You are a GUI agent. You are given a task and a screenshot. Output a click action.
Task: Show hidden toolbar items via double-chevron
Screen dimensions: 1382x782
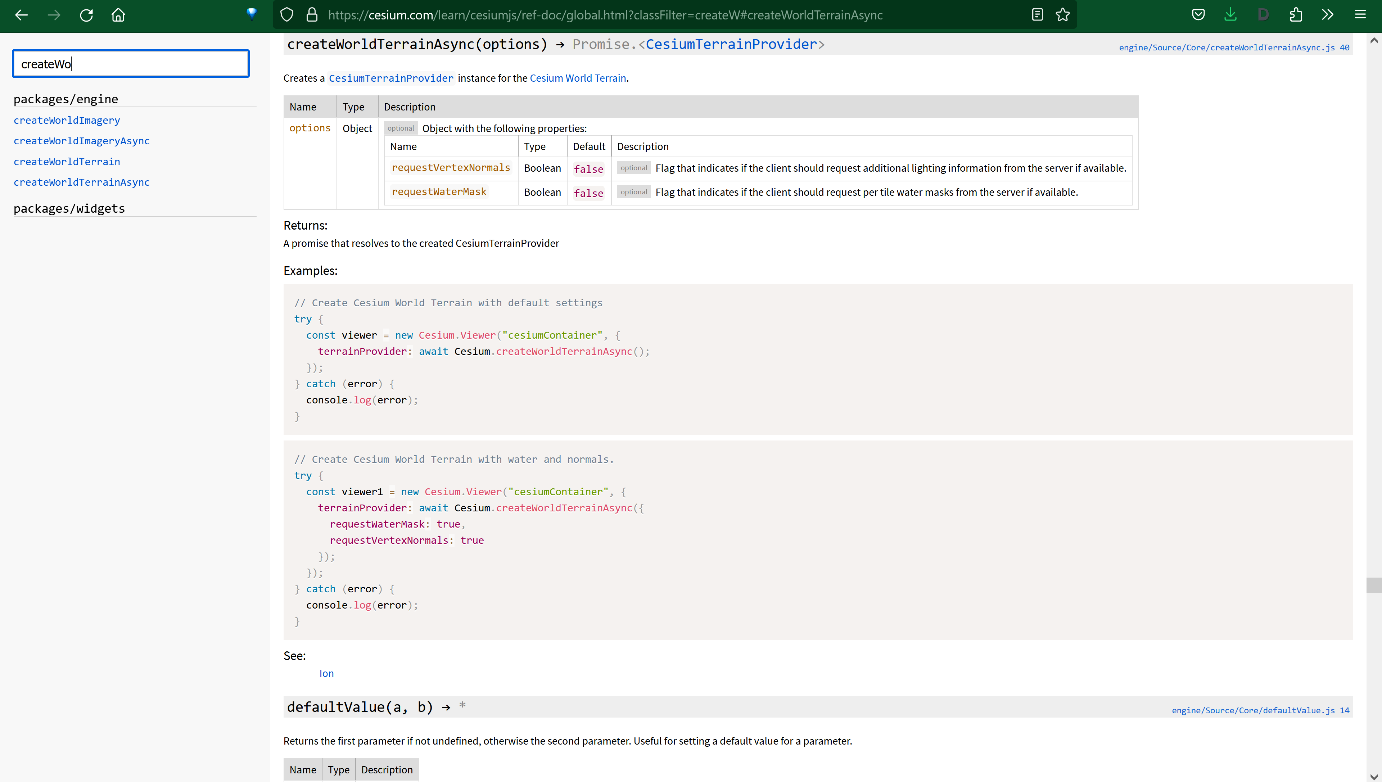pos(1328,14)
